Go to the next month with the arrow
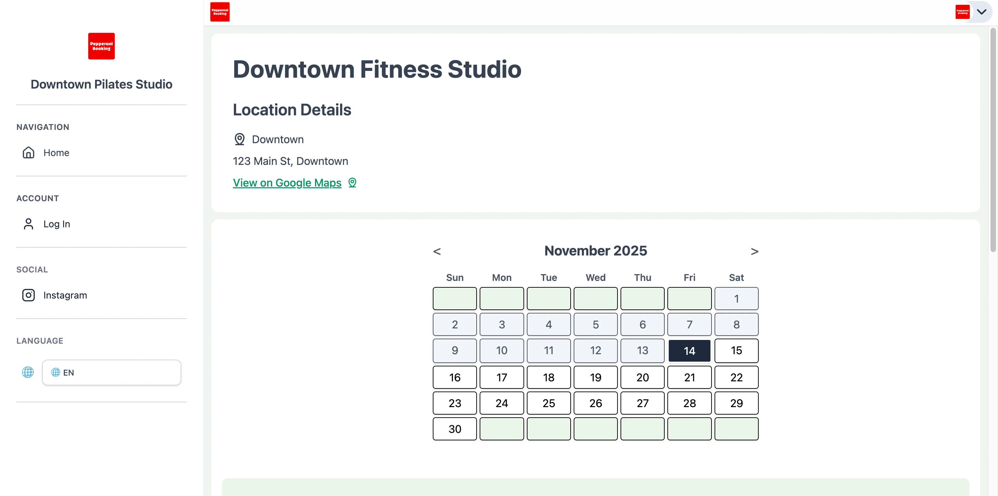 [x=754, y=251]
